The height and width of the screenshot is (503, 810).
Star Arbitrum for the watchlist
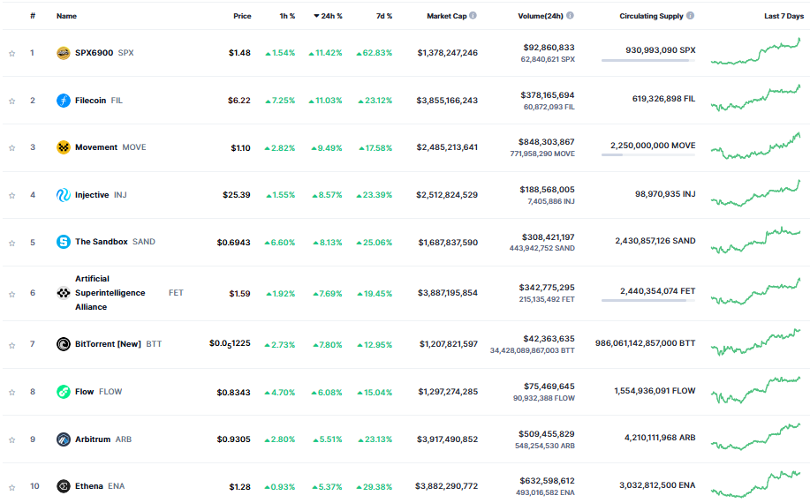tap(11, 440)
